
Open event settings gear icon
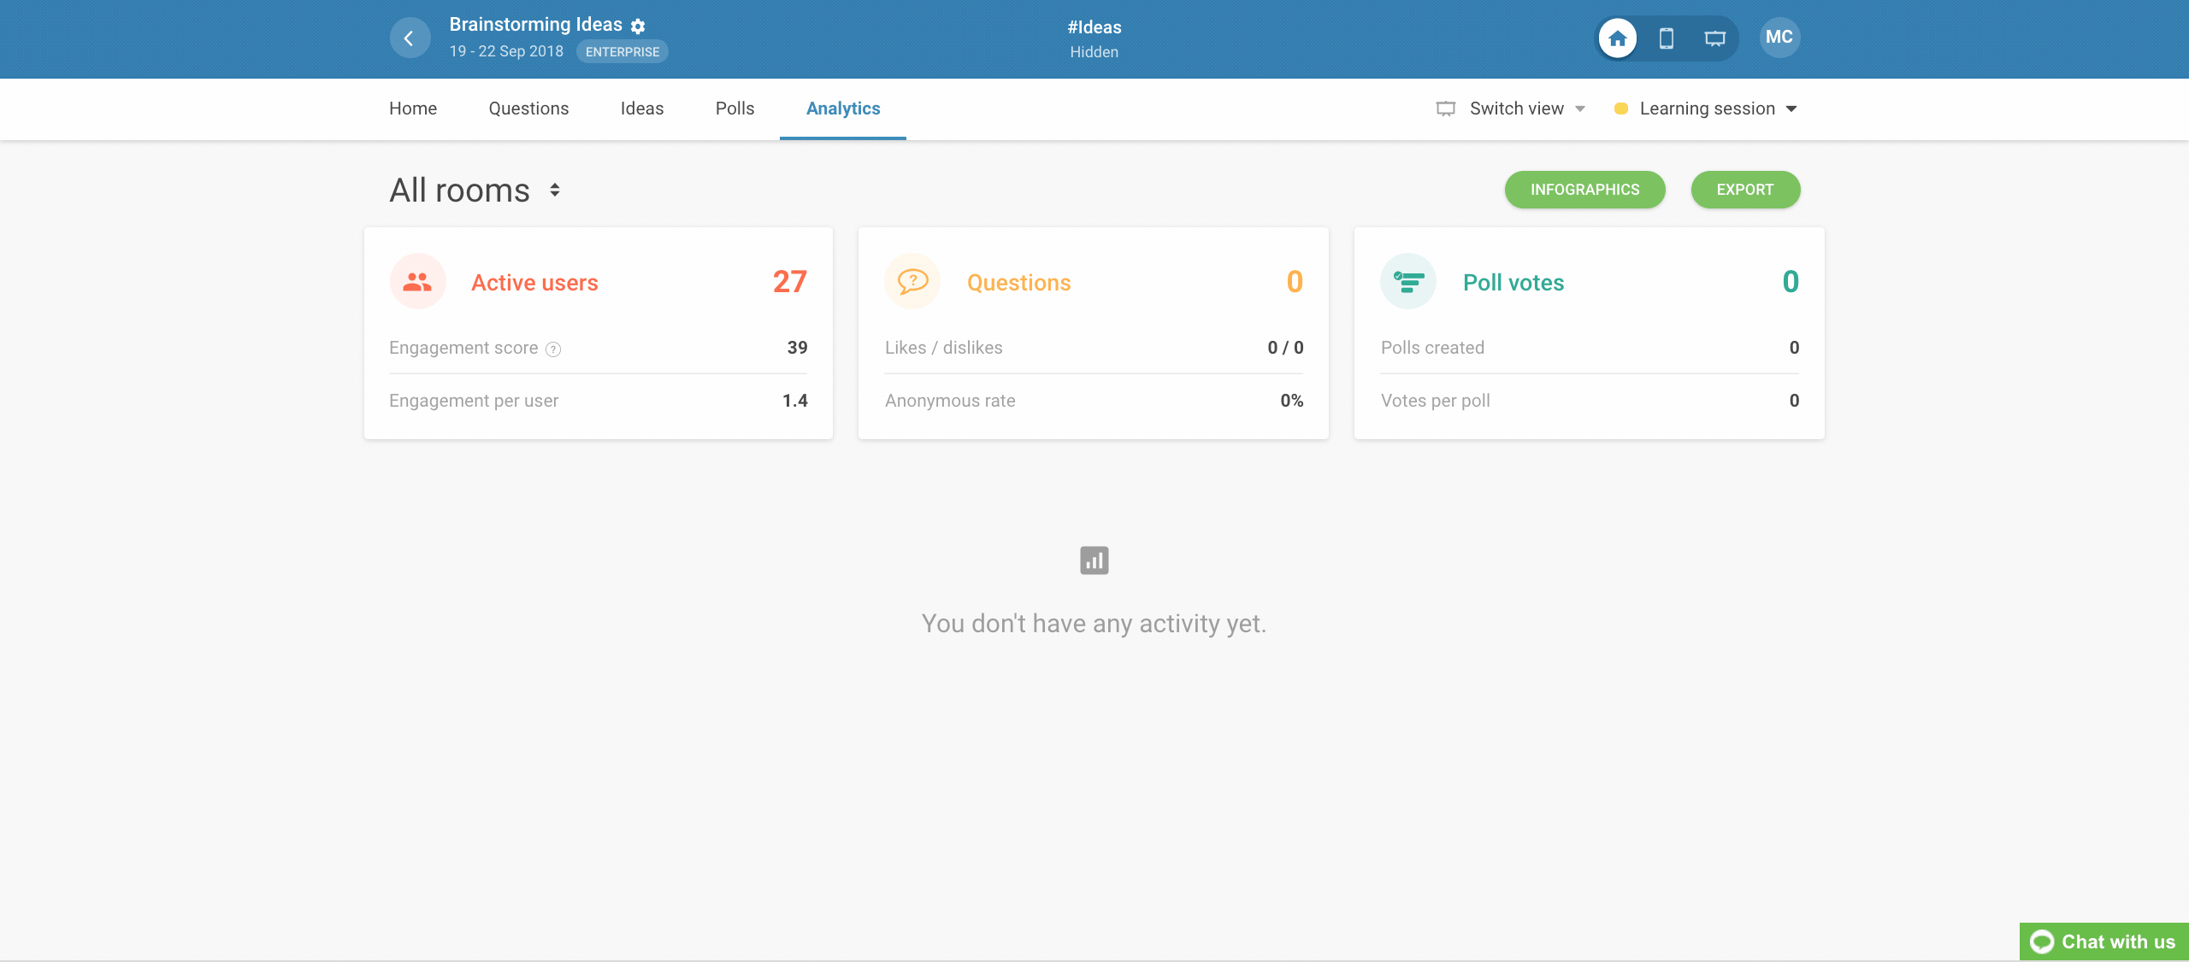[x=638, y=26]
